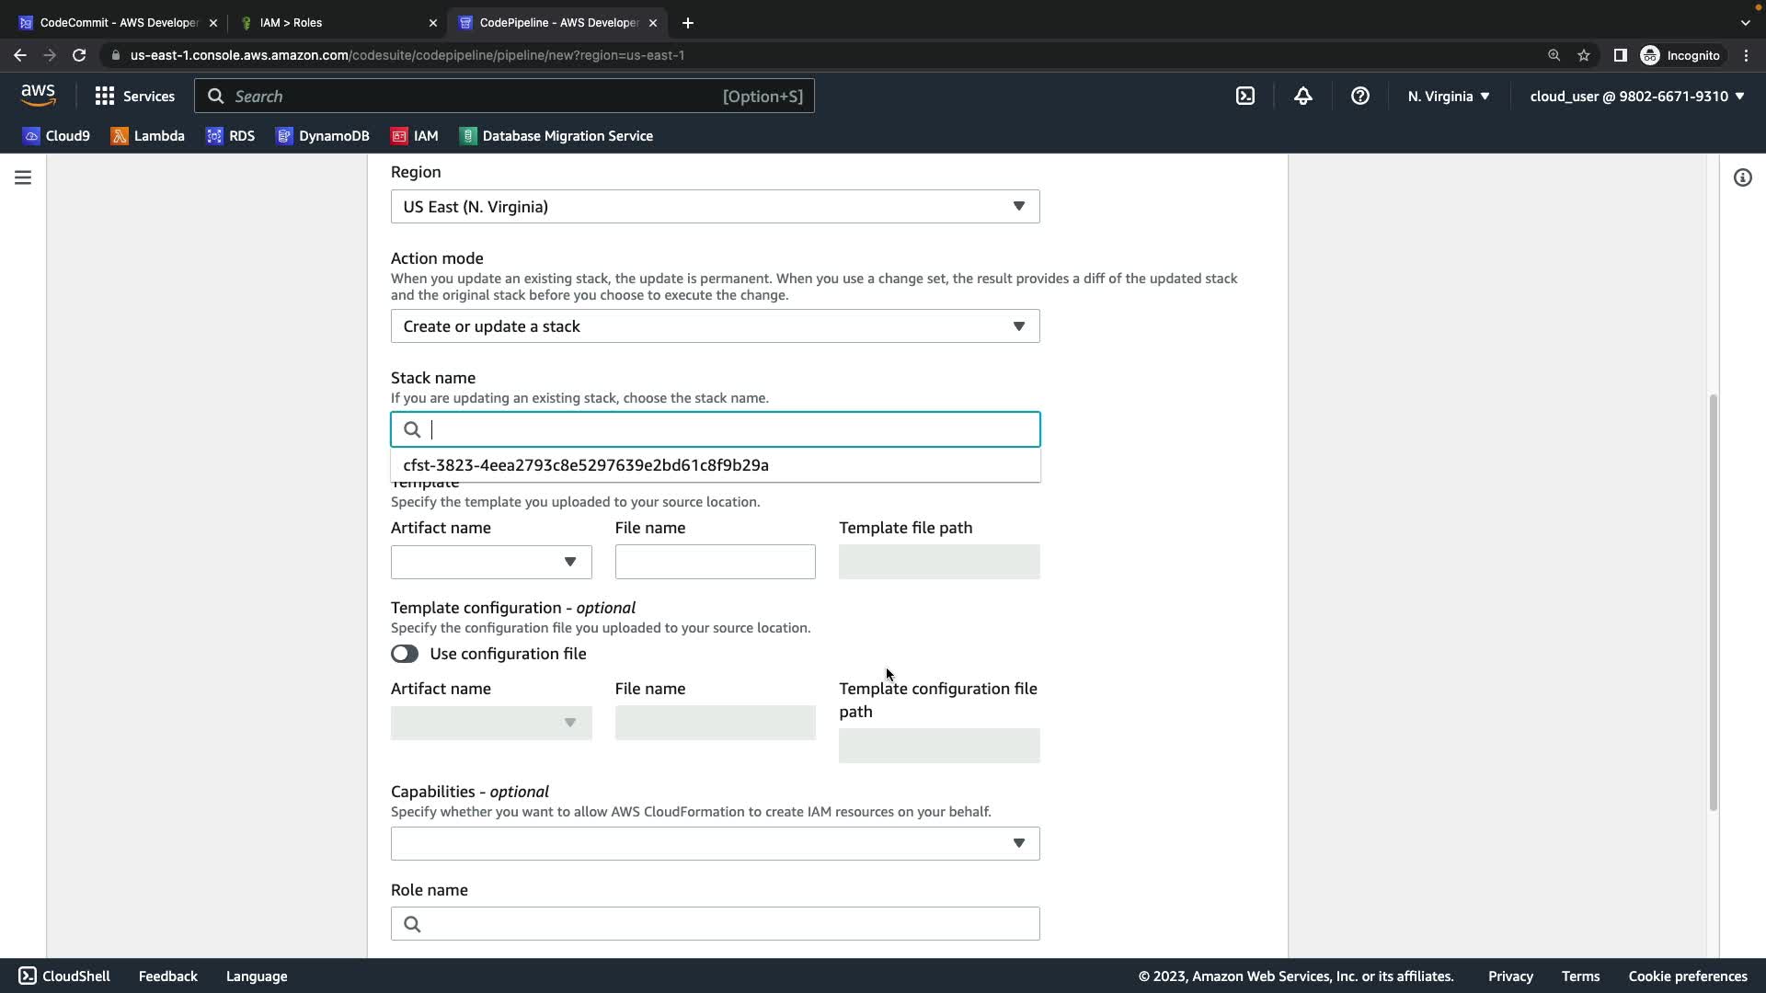Screen dimensions: 1766x993
Task: Open the Lambda shortcut in favorites bar
Action: [x=147, y=136]
